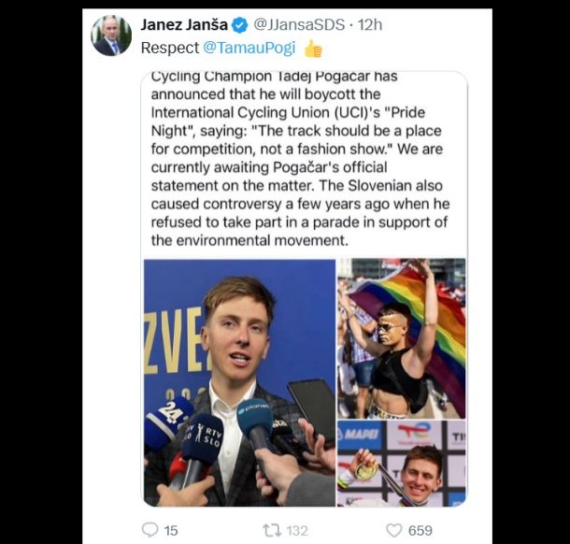Open the @TamauPogi mention link
Screen dimensions: 570x544
tap(249, 48)
